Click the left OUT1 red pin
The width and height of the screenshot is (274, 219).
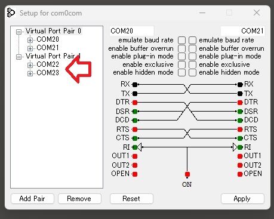[135, 156]
